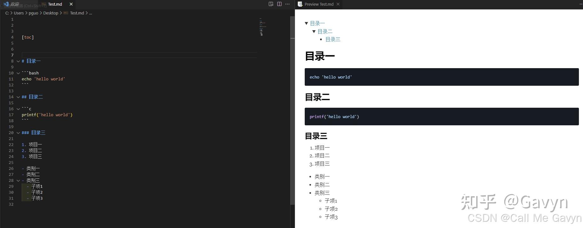Fold the bash code block at line 10
The image size is (583, 228).
[x=18, y=73]
